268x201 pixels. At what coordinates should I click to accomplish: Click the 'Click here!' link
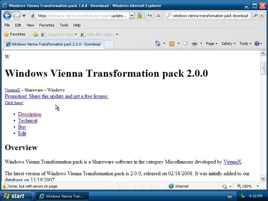tap(14, 103)
